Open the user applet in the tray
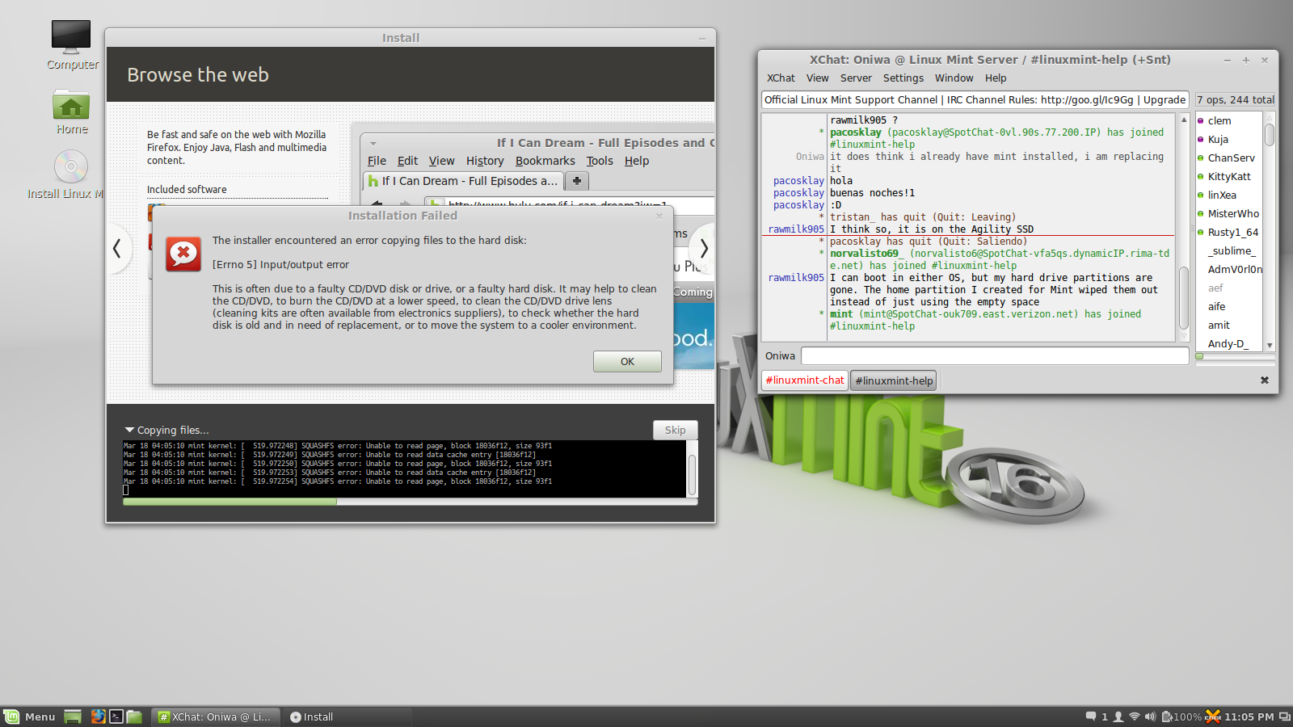Screen dimensions: 1293x727 click(1118, 716)
